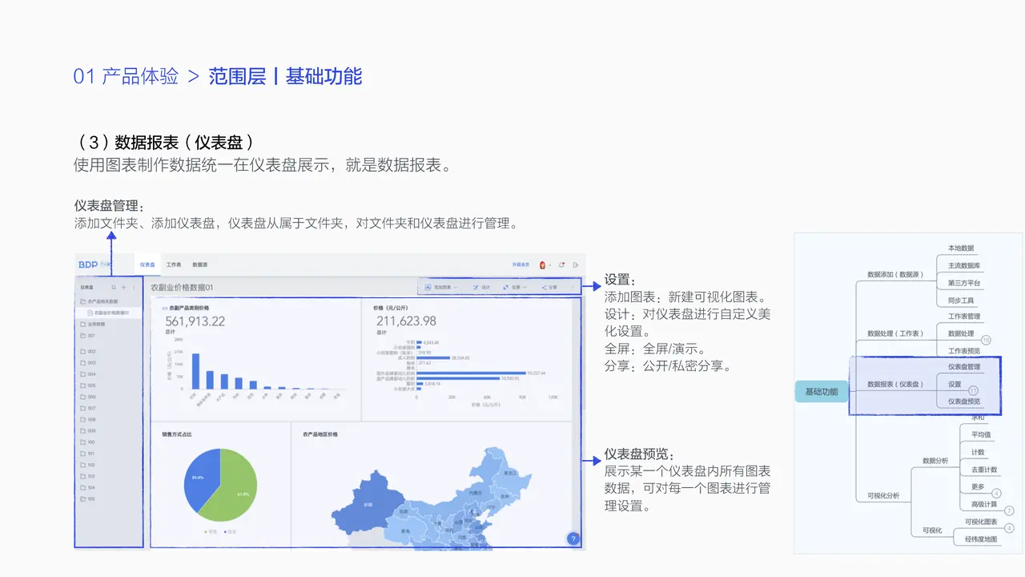Select the 农副业价格数据01 dashboard in the sidebar

point(109,313)
